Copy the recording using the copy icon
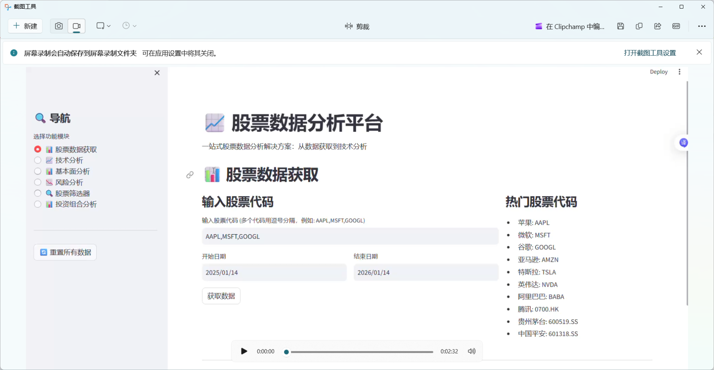 639,26
